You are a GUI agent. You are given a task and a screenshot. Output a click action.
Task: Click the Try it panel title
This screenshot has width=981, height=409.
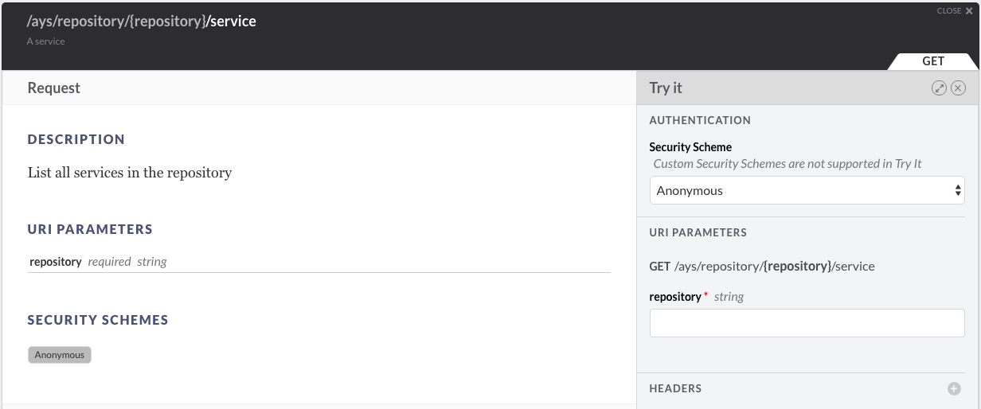click(x=666, y=88)
